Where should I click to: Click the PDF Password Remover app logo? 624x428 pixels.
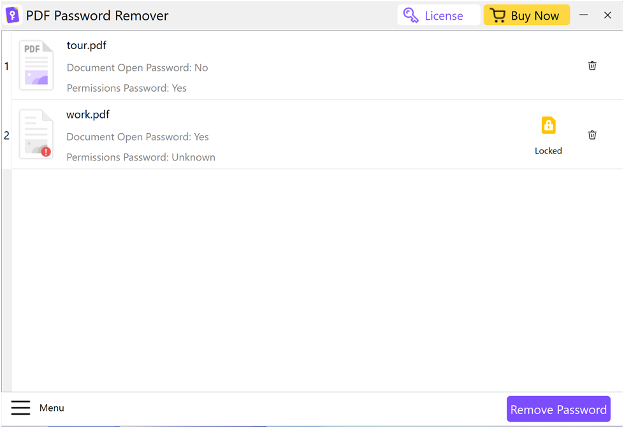pyautogui.click(x=13, y=15)
